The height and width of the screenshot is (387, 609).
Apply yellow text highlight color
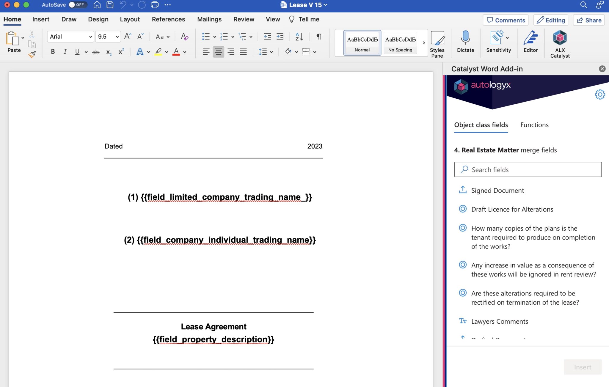[x=158, y=52]
